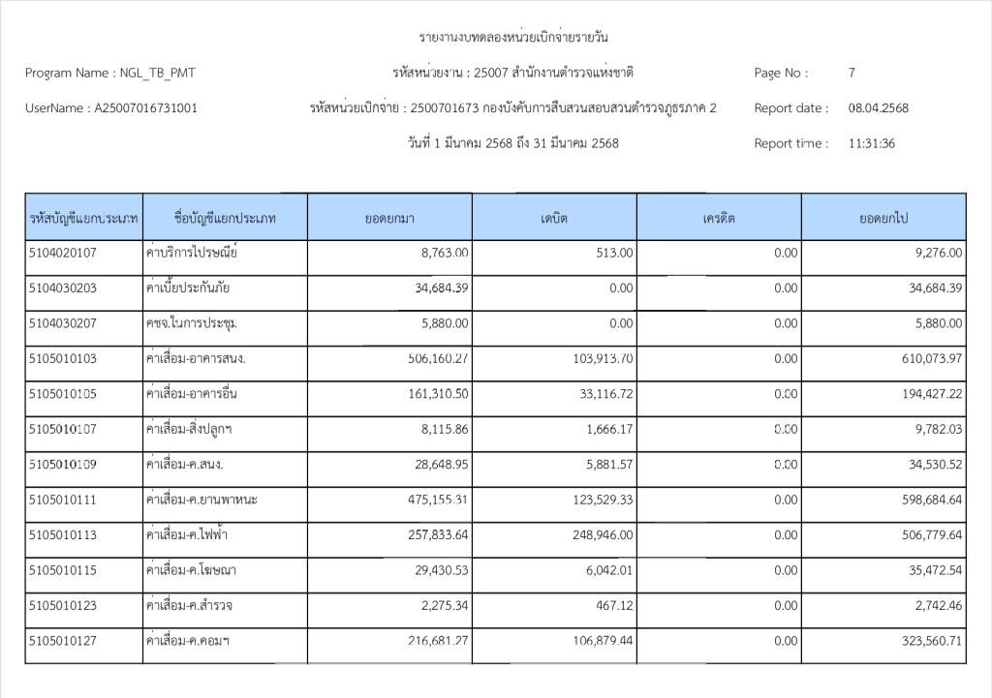Select carry-forward balance 9,782.03
The width and height of the screenshot is (992, 698).
937,430
